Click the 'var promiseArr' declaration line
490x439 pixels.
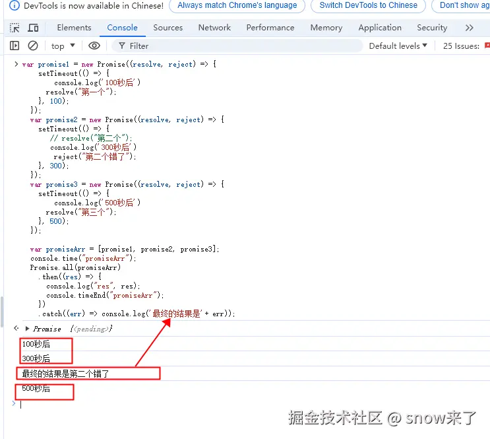click(125, 249)
